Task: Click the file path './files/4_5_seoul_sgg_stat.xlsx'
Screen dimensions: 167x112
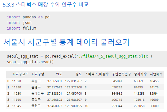Action: (x=113, y=56)
